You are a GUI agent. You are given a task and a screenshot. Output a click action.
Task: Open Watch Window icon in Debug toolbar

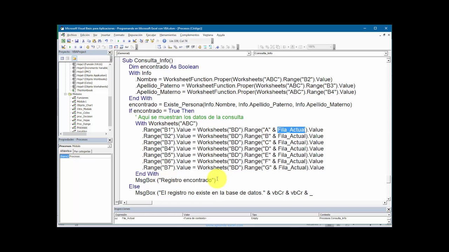121,47
